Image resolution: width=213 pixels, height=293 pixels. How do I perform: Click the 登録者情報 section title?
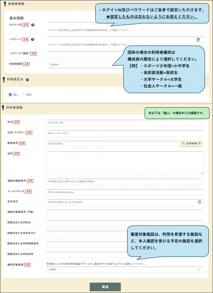16,4
